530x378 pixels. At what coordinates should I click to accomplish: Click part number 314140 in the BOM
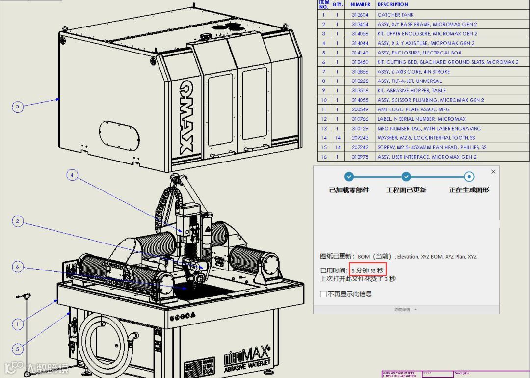pos(360,53)
